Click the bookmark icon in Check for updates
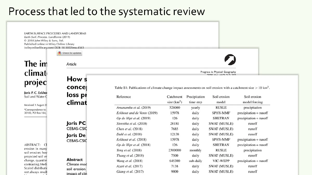This screenshot has width=312, height=175. pos(60,53)
